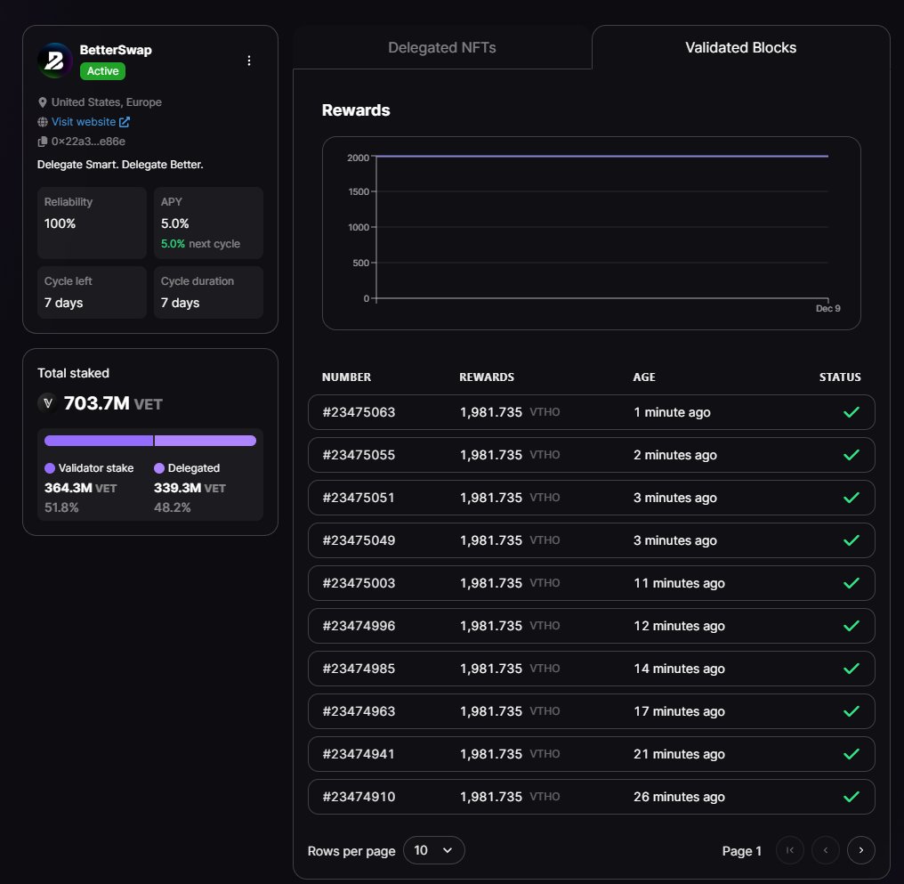Click the globe icon beside Visit website
The height and width of the screenshot is (884, 904).
point(42,122)
